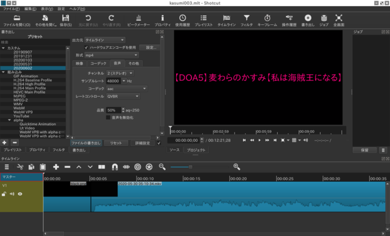Click 設定... hardware encoder button
The width and height of the screenshot is (390, 236).
pos(151,47)
